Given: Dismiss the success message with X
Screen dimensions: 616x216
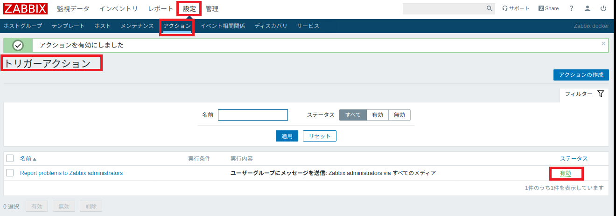Looking at the screenshot, I should 603,43.
